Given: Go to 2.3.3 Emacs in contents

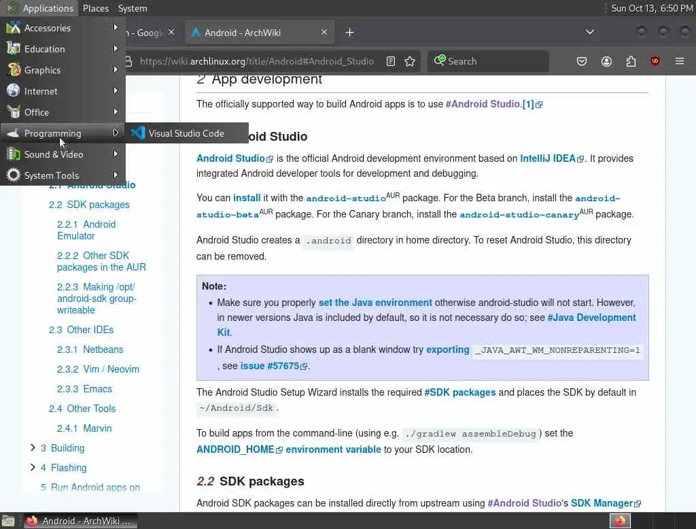Looking at the screenshot, I should tap(84, 389).
